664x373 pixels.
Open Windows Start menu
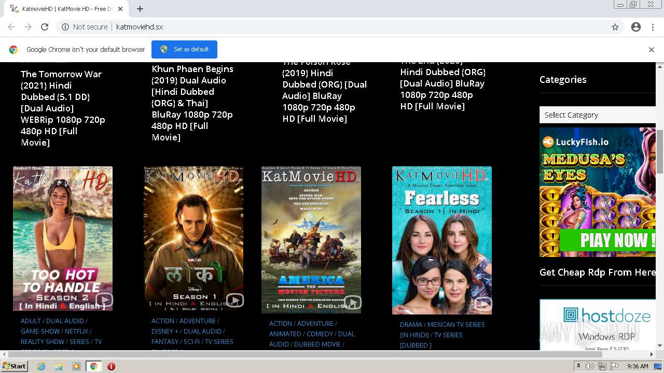tap(15, 366)
